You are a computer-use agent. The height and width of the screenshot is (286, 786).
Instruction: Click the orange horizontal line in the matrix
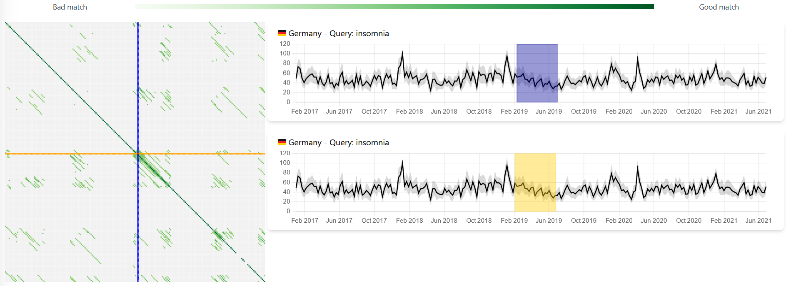62,154
